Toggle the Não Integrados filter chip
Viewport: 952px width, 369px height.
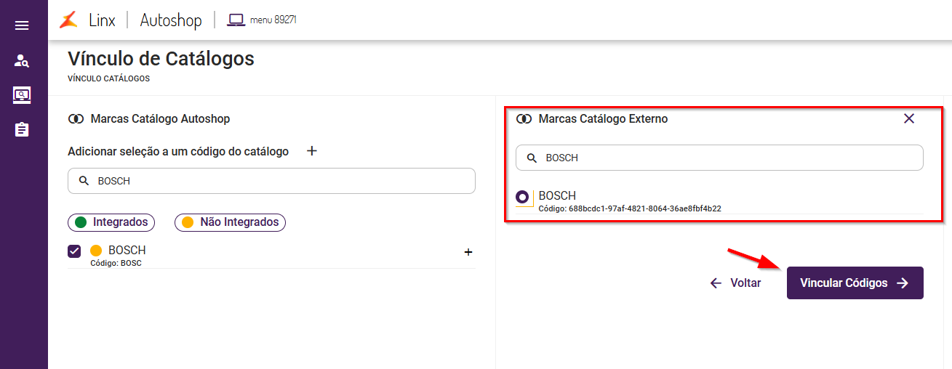230,222
